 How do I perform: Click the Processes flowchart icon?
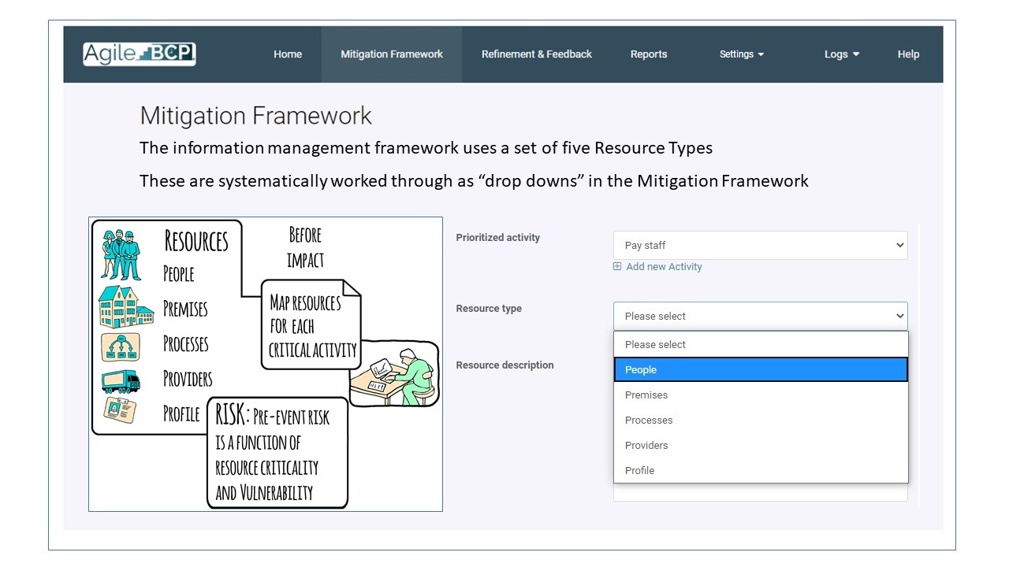click(x=121, y=346)
